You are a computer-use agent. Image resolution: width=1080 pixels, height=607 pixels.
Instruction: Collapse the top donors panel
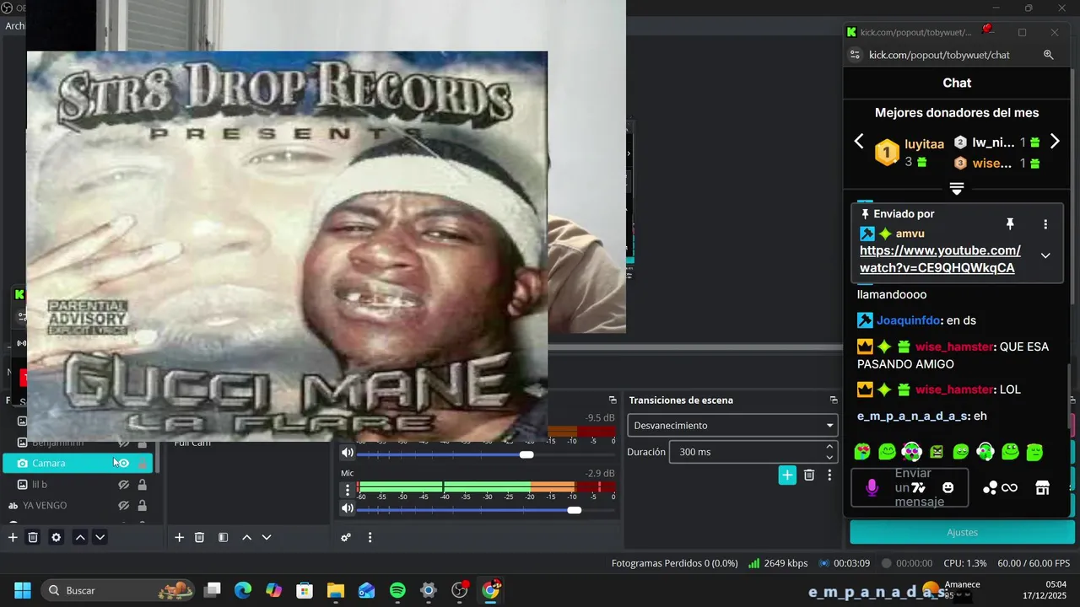point(956,188)
